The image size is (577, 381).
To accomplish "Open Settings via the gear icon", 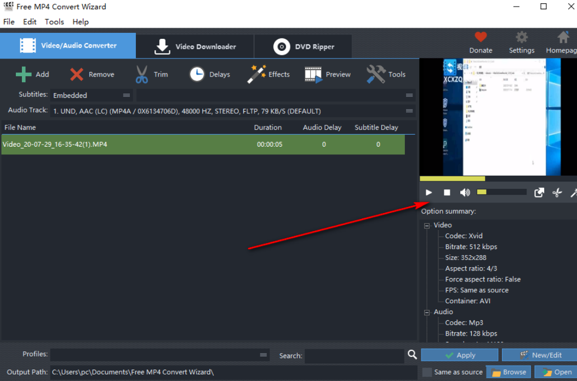I will click(x=522, y=37).
